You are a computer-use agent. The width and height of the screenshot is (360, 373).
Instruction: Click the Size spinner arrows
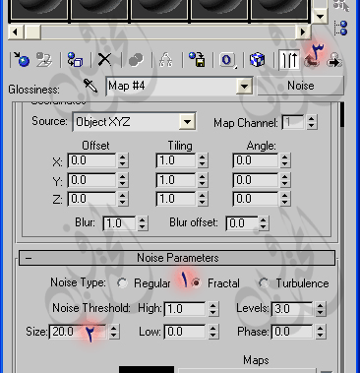tap(114, 332)
